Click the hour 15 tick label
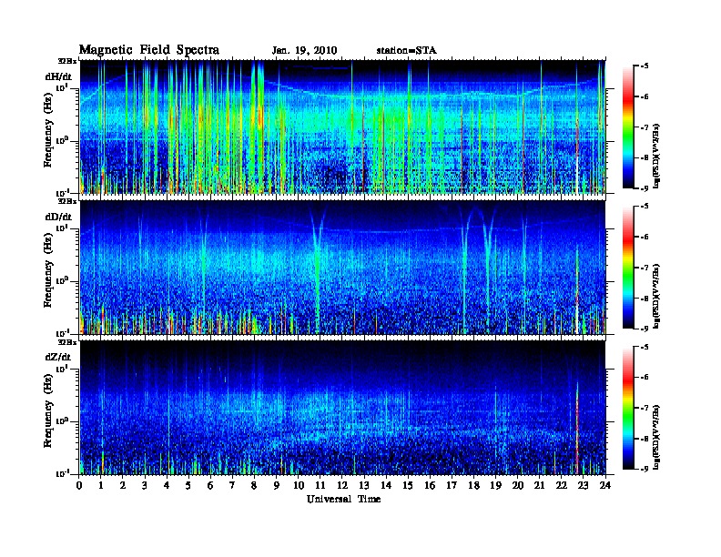The image size is (721, 557). (x=408, y=485)
